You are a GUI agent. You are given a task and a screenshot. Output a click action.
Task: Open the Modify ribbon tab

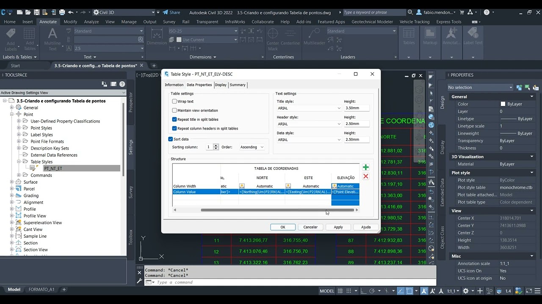tap(70, 22)
